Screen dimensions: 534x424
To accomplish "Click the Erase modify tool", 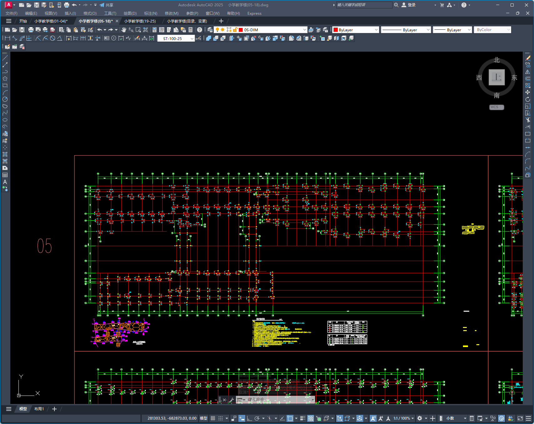I will (528, 58).
